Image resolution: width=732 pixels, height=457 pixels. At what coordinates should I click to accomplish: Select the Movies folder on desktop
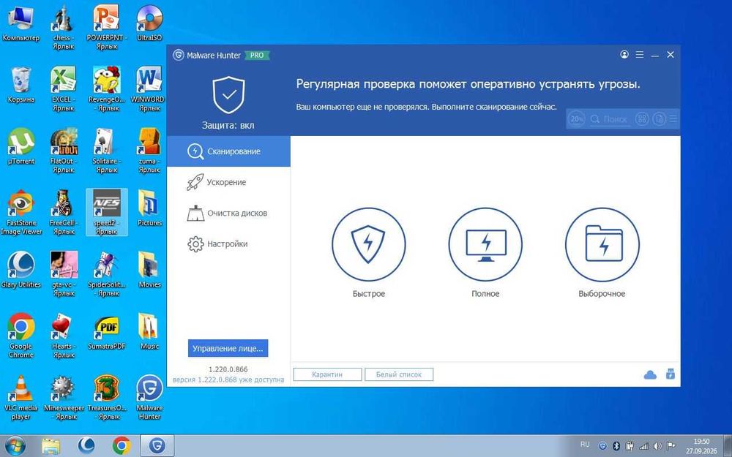(x=149, y=270)
